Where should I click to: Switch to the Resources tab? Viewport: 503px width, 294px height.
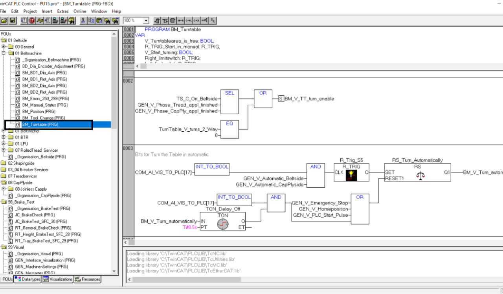click(87, 279)
